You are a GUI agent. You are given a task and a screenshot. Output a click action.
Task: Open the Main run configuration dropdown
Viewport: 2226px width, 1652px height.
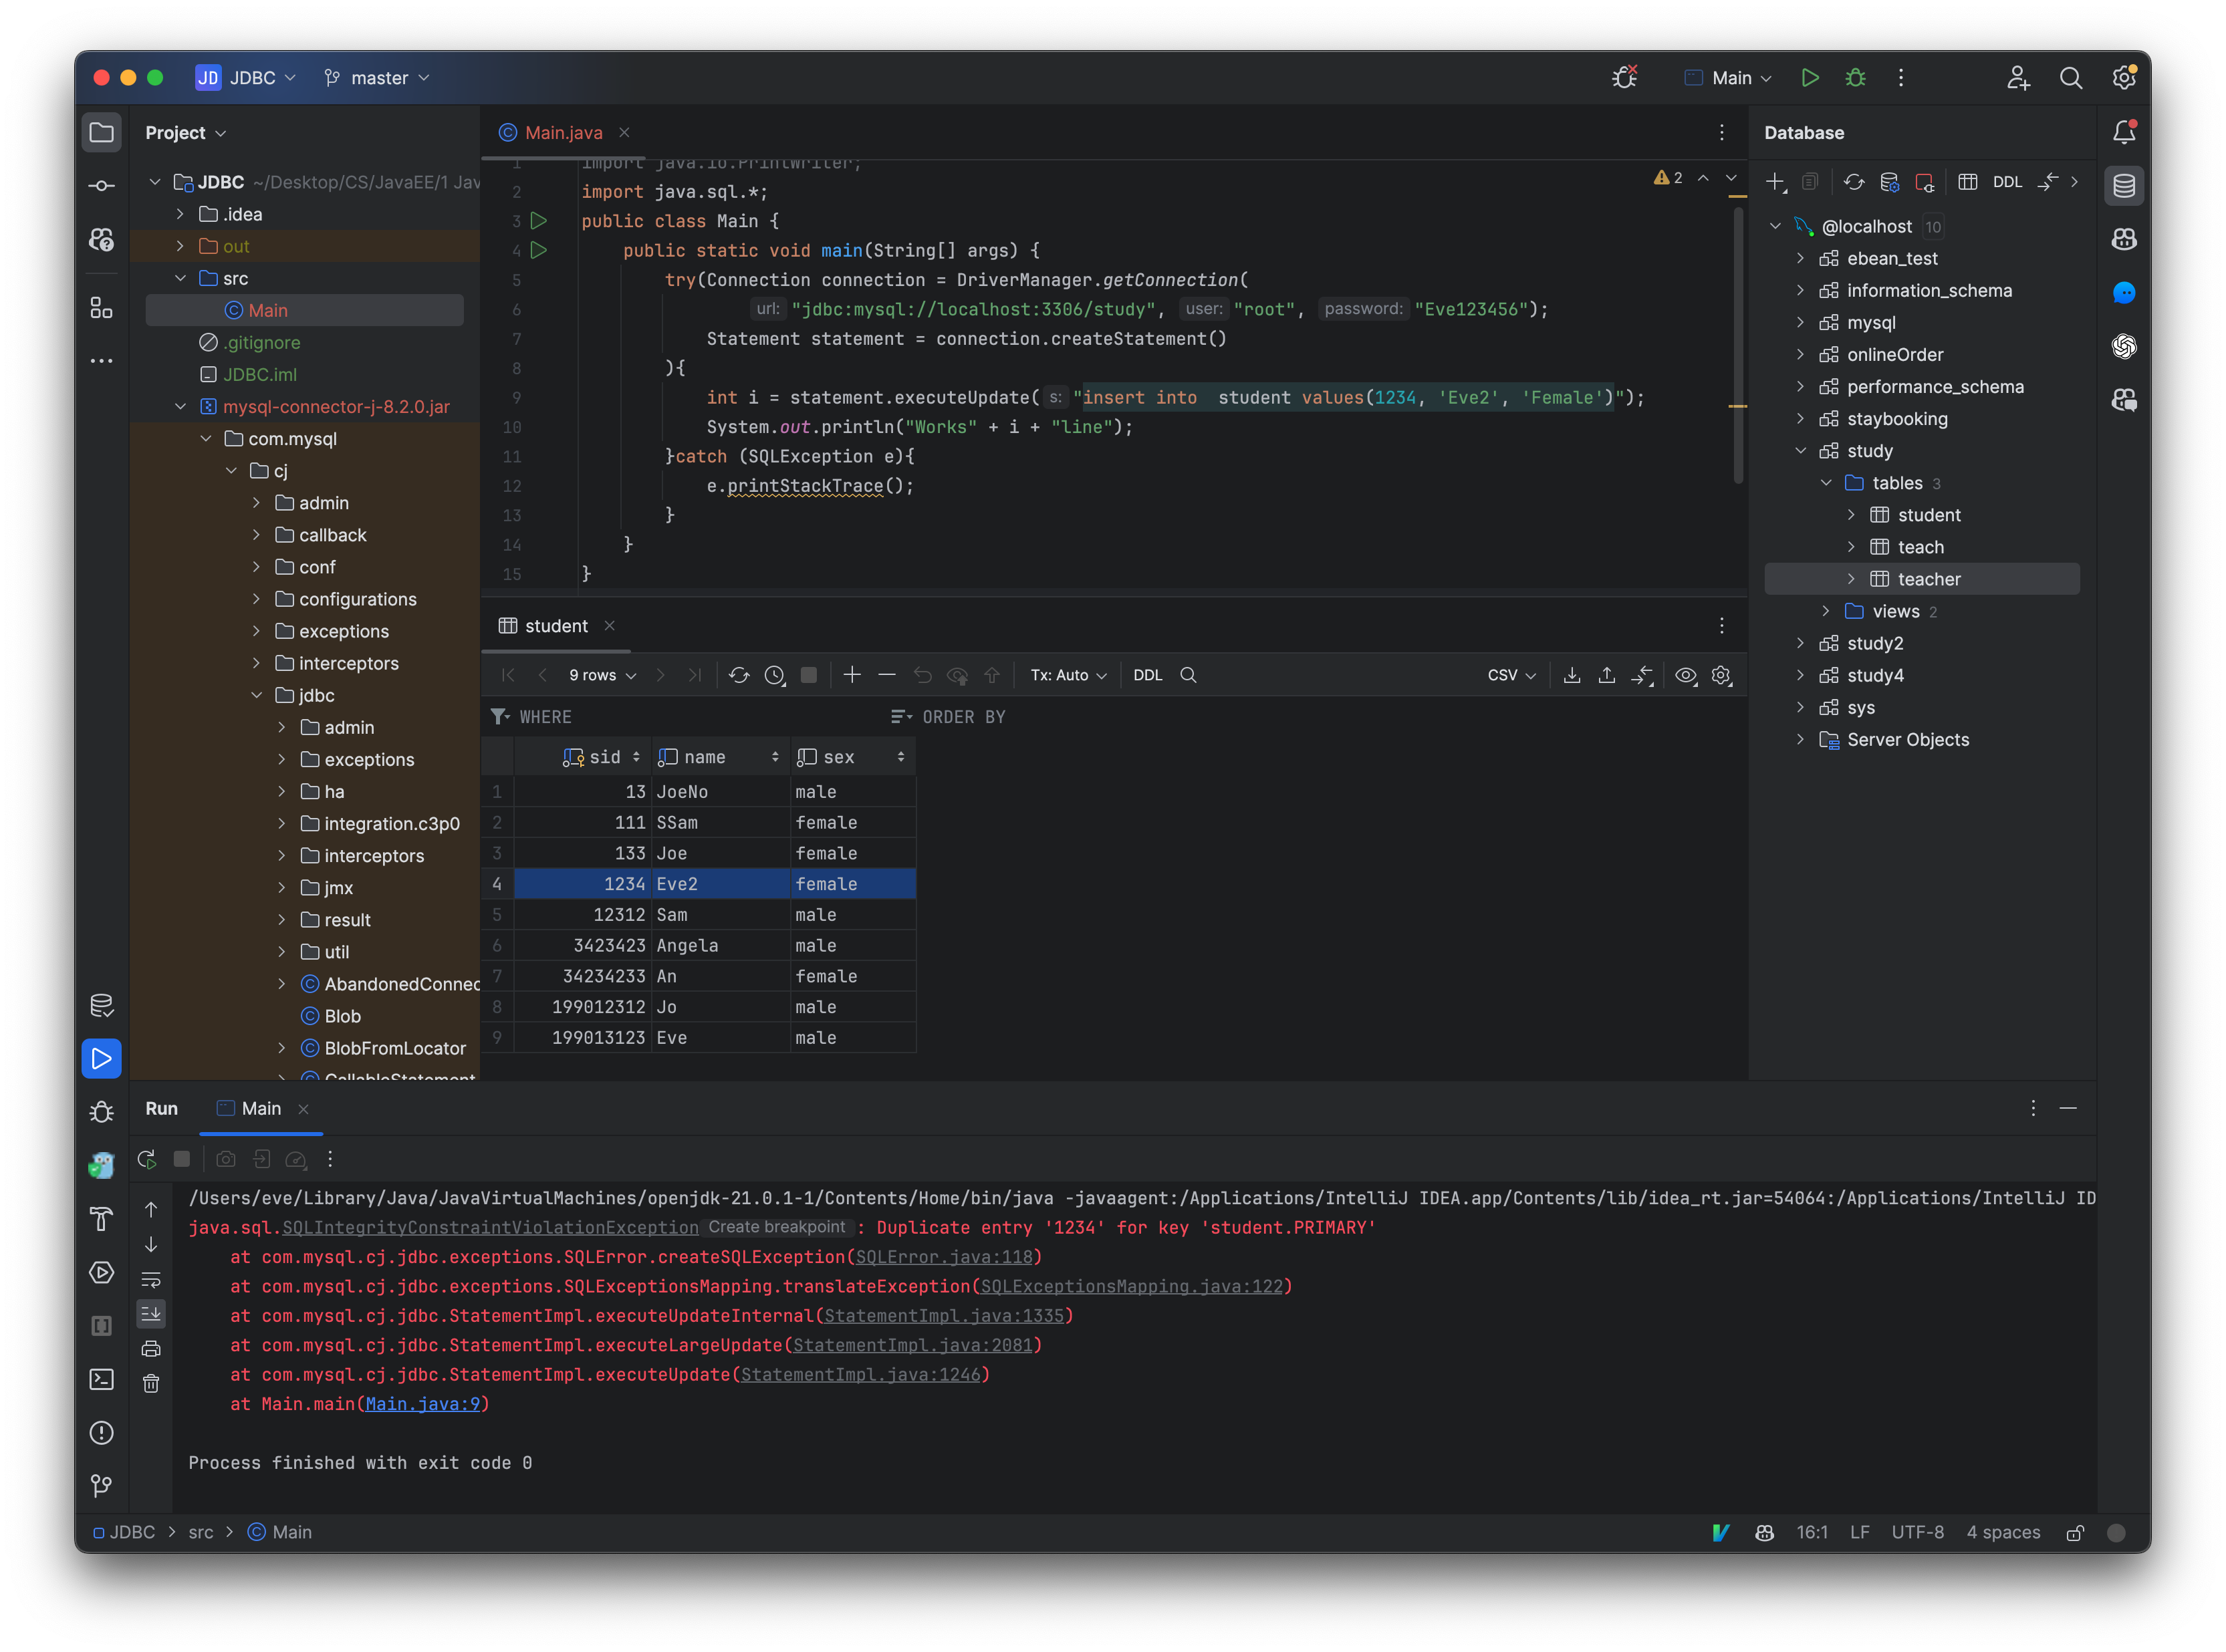(x=1728, y=78)
